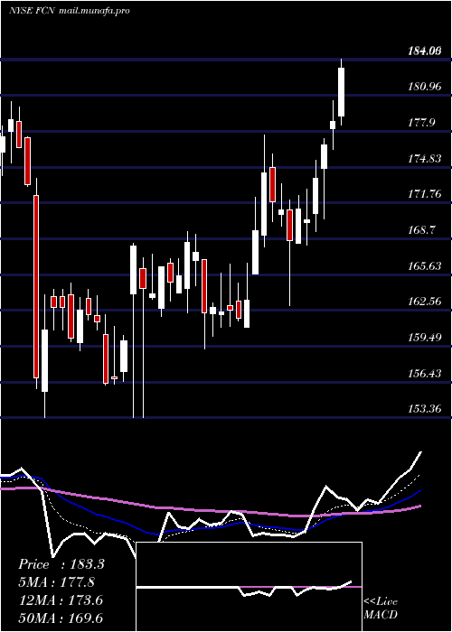452x632 pixels.
Task: Click the 5MA : 177.8 readout
Action: [x=57, y=582]
